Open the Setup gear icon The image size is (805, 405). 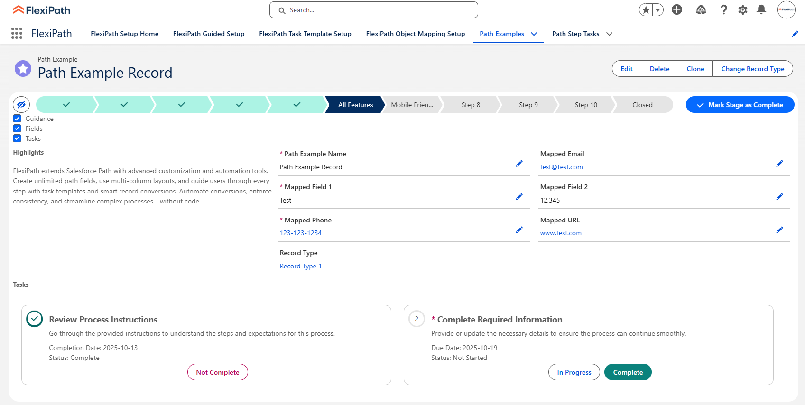tap(742, 10)
